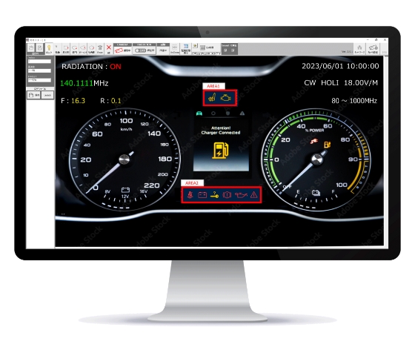
Task: Click the trash can Clear icon
Action: click(x=100, y=47)
